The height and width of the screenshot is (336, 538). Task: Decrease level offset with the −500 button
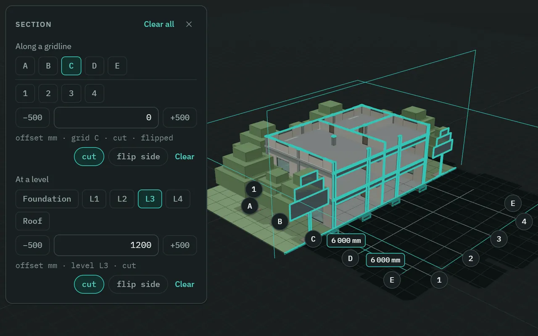[x=32, y=245]
